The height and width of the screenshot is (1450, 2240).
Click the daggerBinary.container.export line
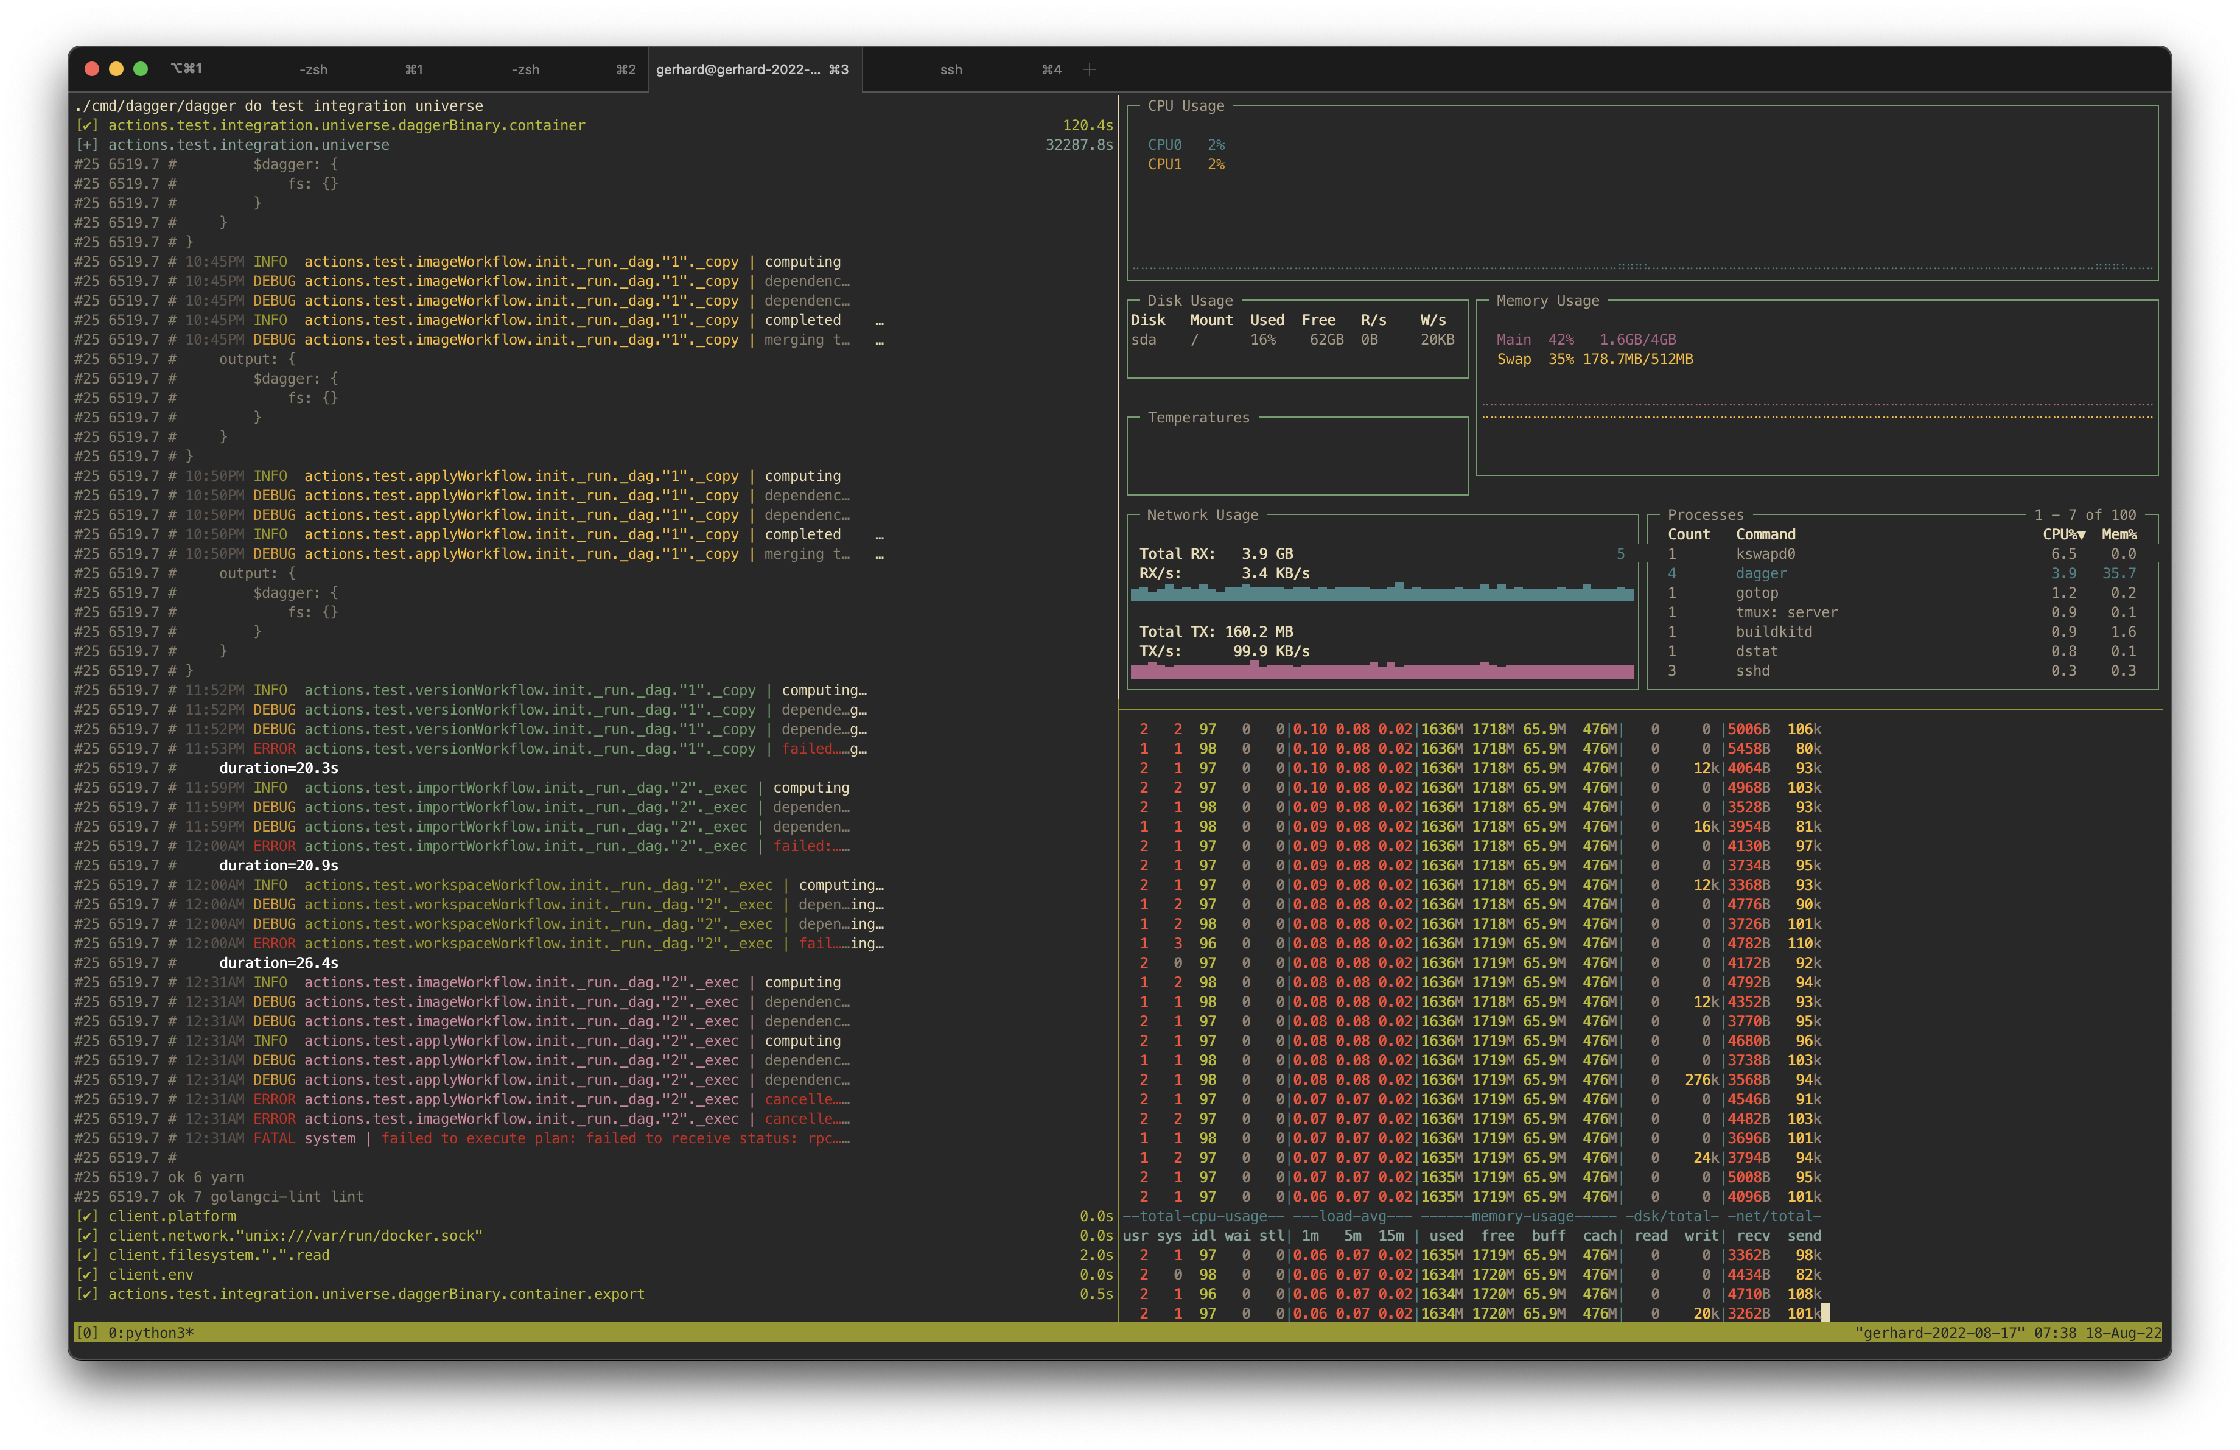[x=593, y=1295]
